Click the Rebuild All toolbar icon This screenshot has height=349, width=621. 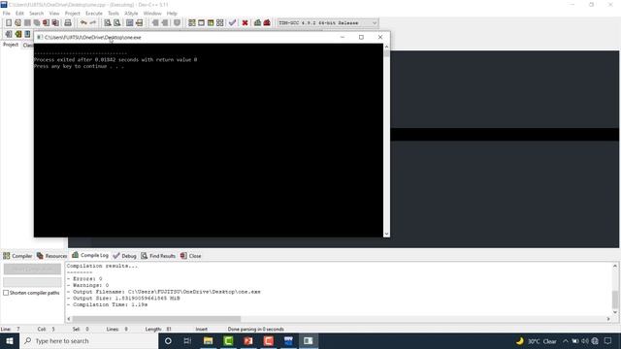coord(220,23)
